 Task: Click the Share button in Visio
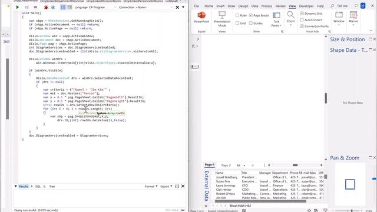pyautogui.click(x=363, y=6)
